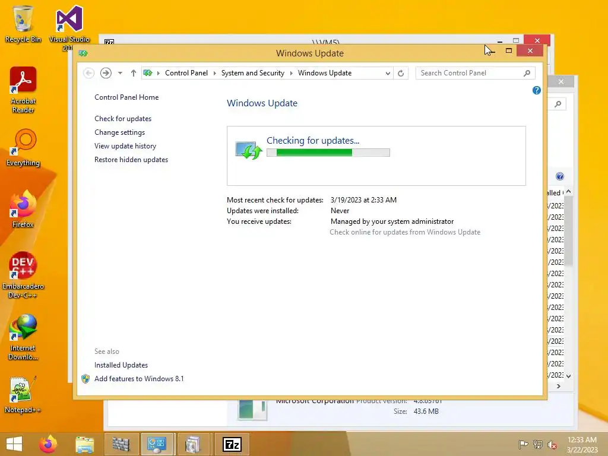Click '3/19/2023 at 2:33 AM' text

click(x=363, y=200)
